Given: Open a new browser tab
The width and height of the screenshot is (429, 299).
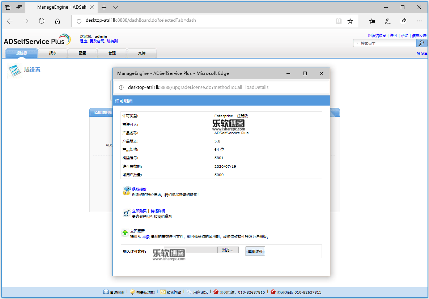Looking at the screenshot, I should tap(104, 7).
